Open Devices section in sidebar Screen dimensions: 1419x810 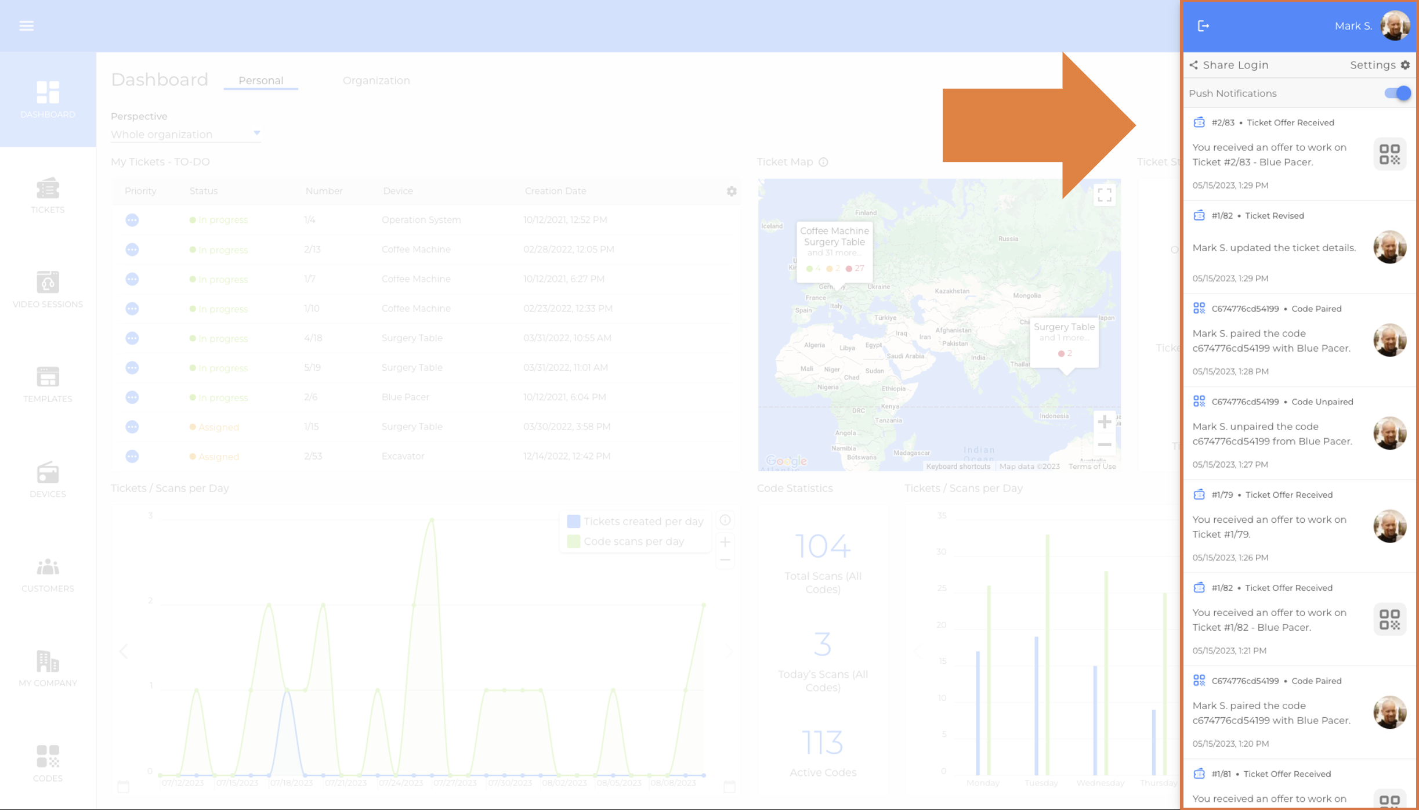48,480
